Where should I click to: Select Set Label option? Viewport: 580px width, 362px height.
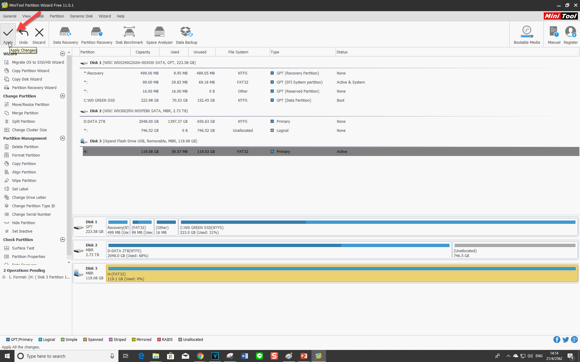pyautogui.click(x=20, y=189)
